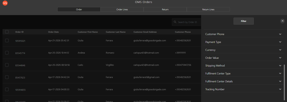The image size is (287, 102).
Task: Click phone number +393475947256
Action: click(x=183, y=65)
